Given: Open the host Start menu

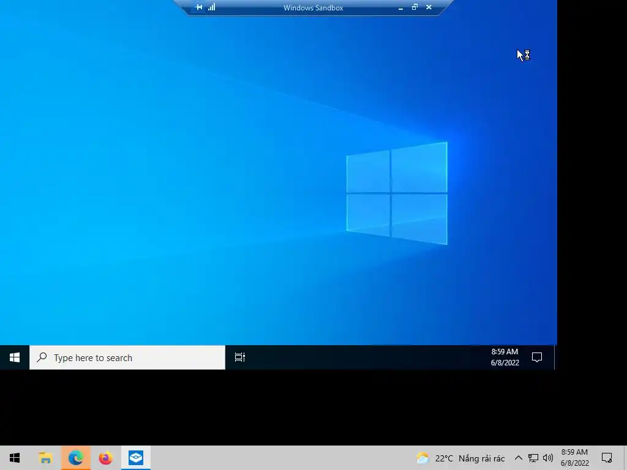Looking at the screenshot, I should pyautogui.click(x=15, y=458).
